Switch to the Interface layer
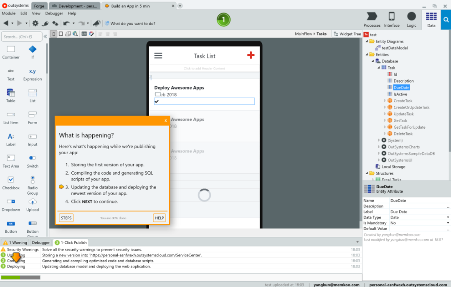The height and width of the screenshot is (287, 451). tap(392, 19)
